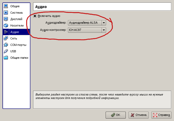Click the Аудиодрайвер label
Image resolution: width=174 pixels, height=121 pixels.
[x=56, y=23]
